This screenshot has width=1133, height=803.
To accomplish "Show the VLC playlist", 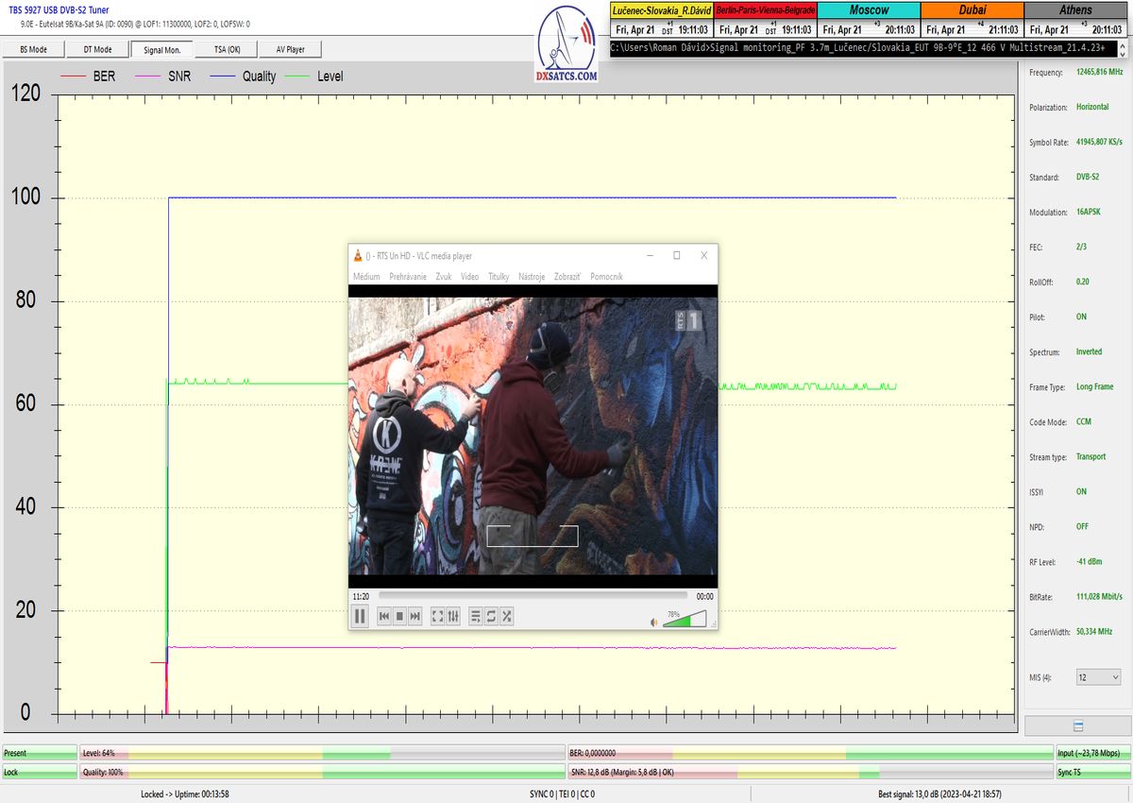I will click(x=476, y=616).
